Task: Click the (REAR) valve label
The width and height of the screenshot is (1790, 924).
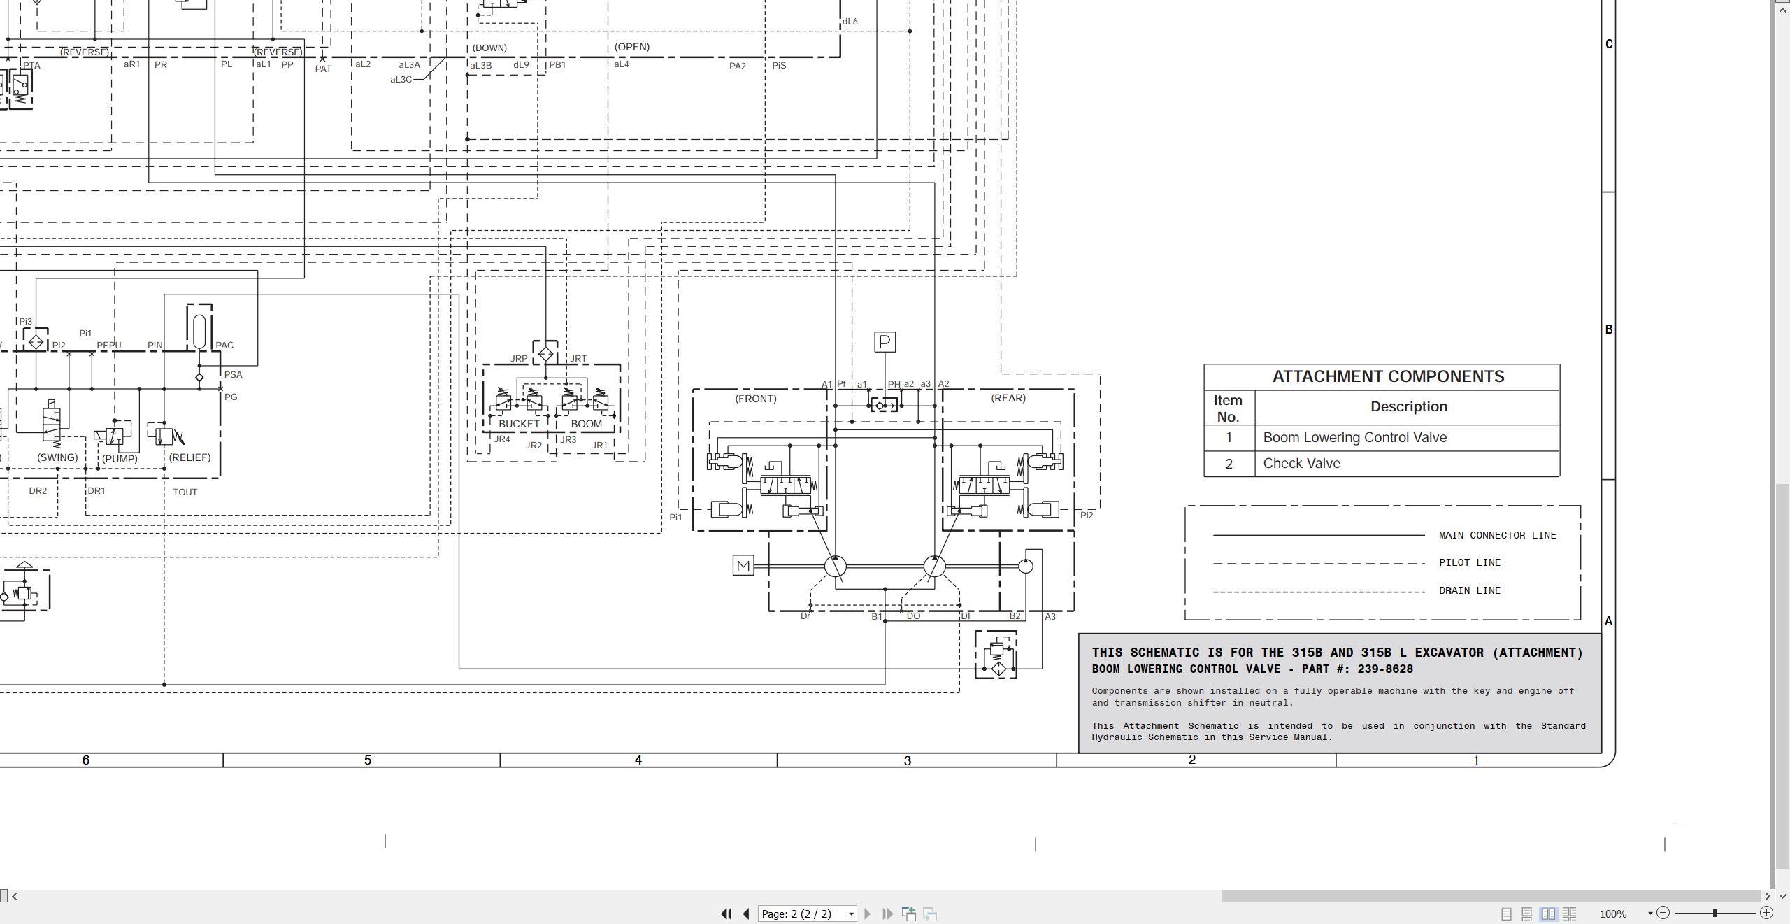Action: pos(1008,398)
